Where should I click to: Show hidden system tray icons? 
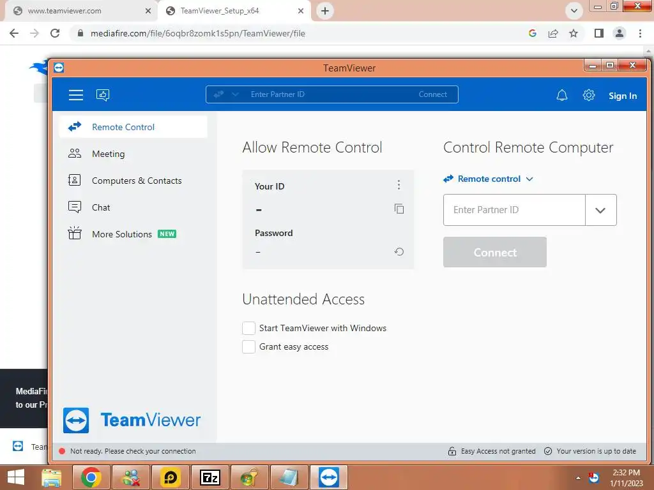578,477
